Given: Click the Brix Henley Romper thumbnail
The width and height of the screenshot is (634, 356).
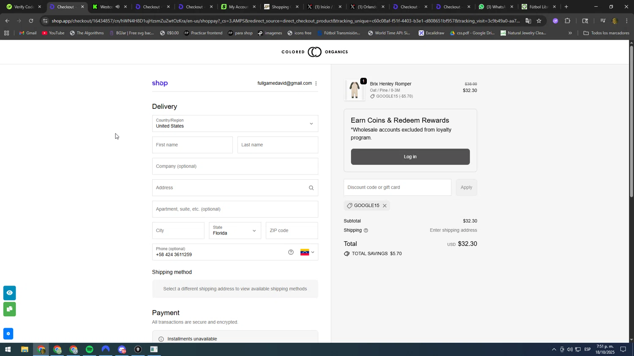Looking at the screenshot, I should (x=354, y=90).
